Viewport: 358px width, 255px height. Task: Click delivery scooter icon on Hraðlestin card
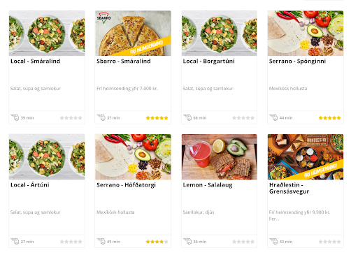[x=273, y=241]
